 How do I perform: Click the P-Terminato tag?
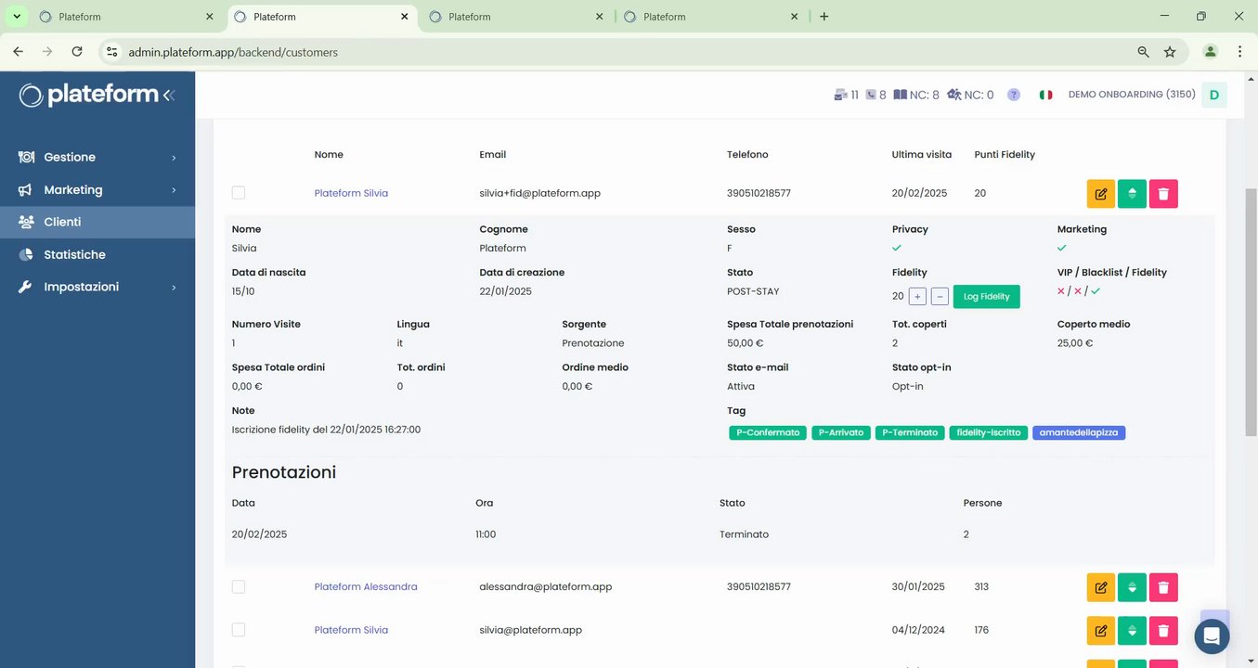910,433
